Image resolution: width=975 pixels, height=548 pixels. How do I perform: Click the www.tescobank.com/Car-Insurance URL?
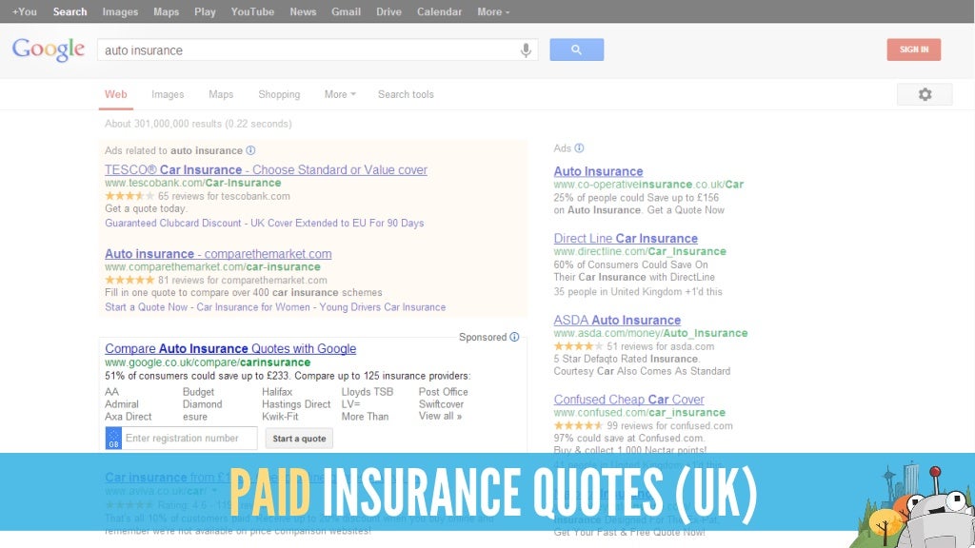point(192,183)
